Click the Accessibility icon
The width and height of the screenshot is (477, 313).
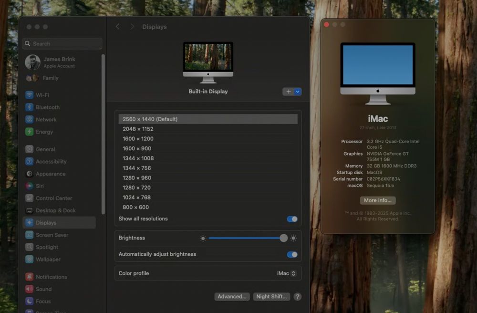29,162
